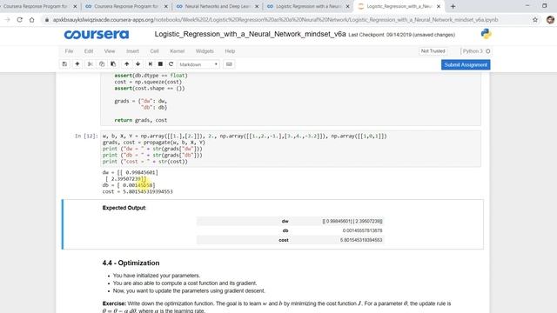This screenshot has width=557, height=313.
Task: Open the File menu
Action: point(69,51)
